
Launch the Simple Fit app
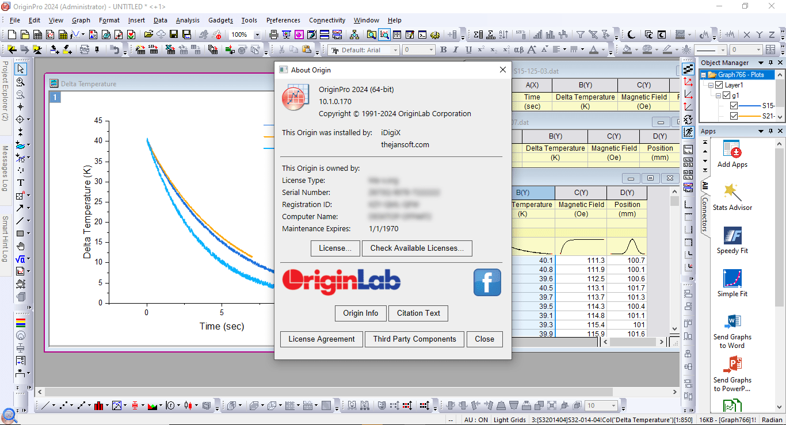pyautogui.click(x=732, y=284)
